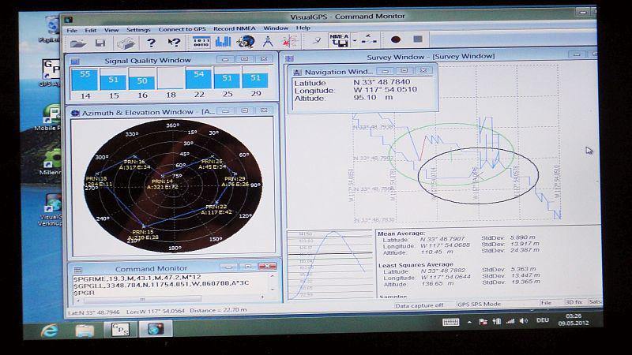The height and width of the screenshot is (355, 632).
Task: Switch to the GPS app taskbar button
Action: [120, 329]
